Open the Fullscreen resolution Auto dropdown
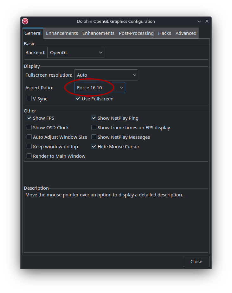This screenshot has height=293, width=232. (106, 75)
